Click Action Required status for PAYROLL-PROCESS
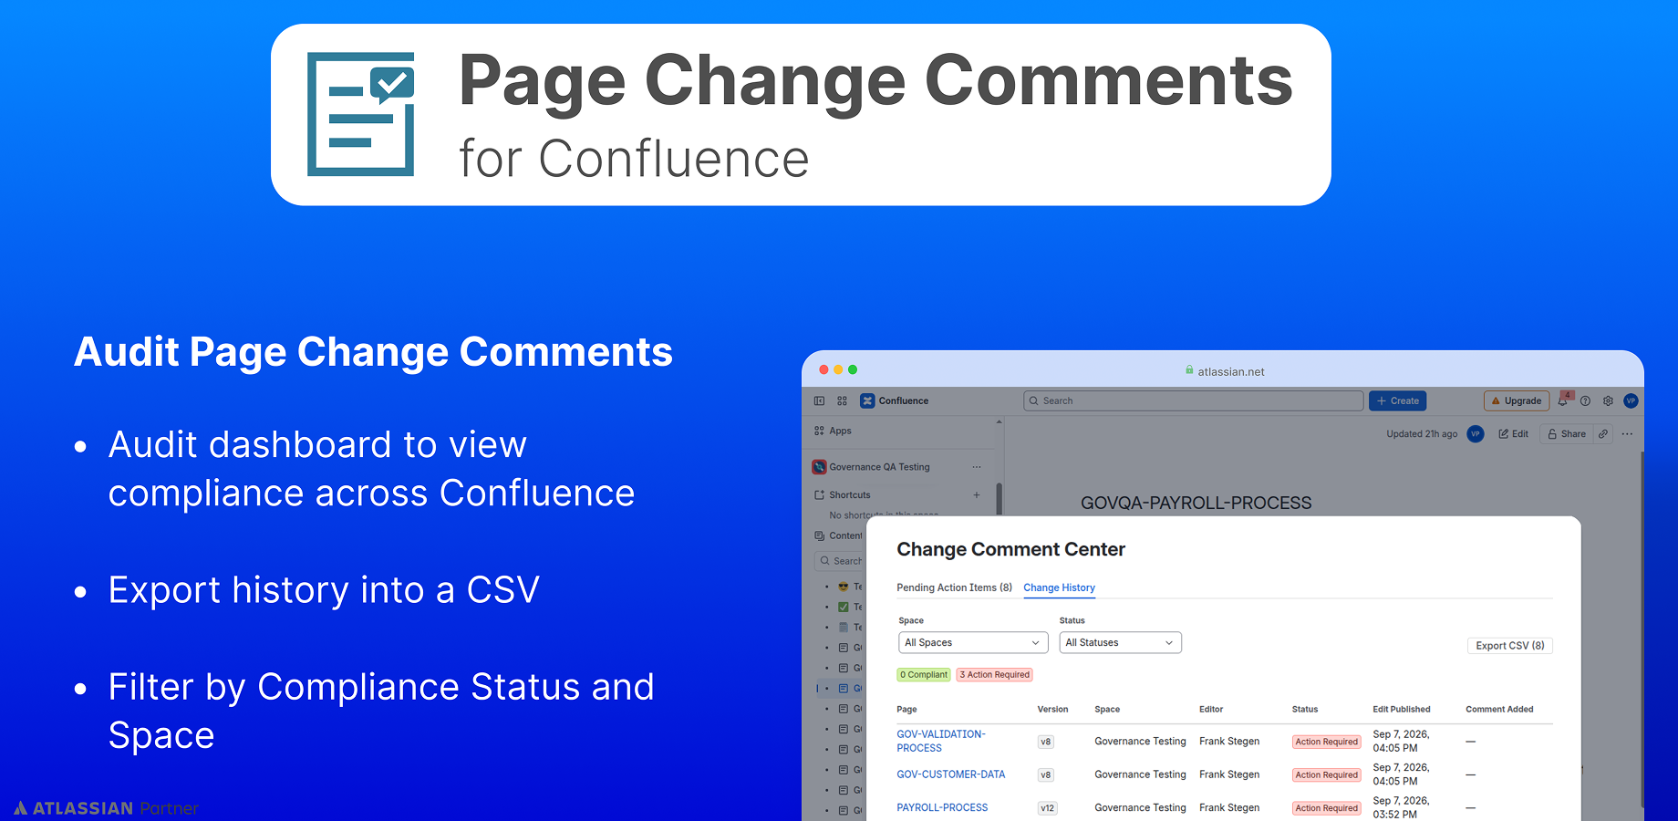1678x821 pixels. [x=1326, y=808]
